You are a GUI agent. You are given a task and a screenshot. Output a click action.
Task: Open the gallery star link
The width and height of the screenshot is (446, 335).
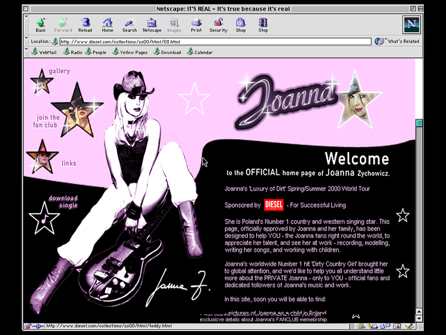click(42, 82)
